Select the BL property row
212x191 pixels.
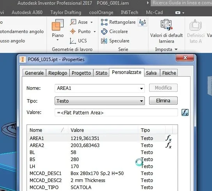click(x=102, y=152)
